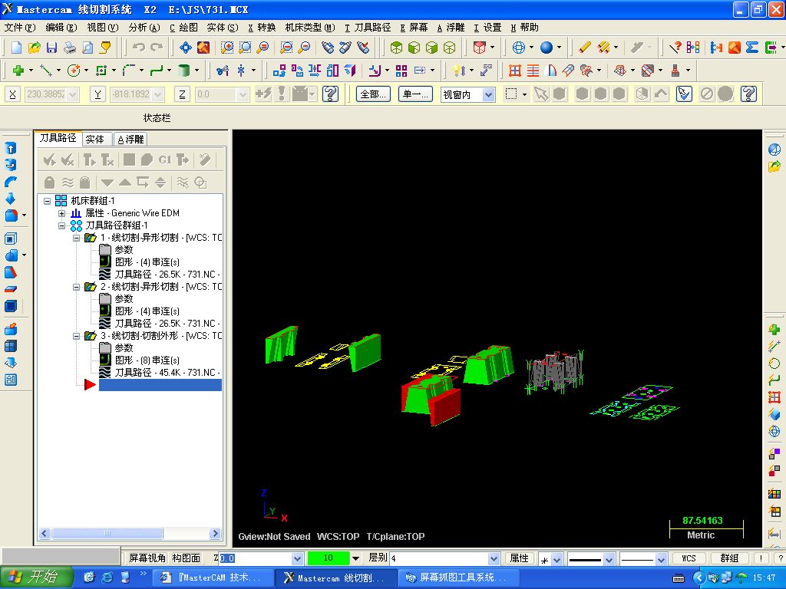Open the line width dropdown in status bar
This screenshot has width=786, height=589.
tap(661, 559)
